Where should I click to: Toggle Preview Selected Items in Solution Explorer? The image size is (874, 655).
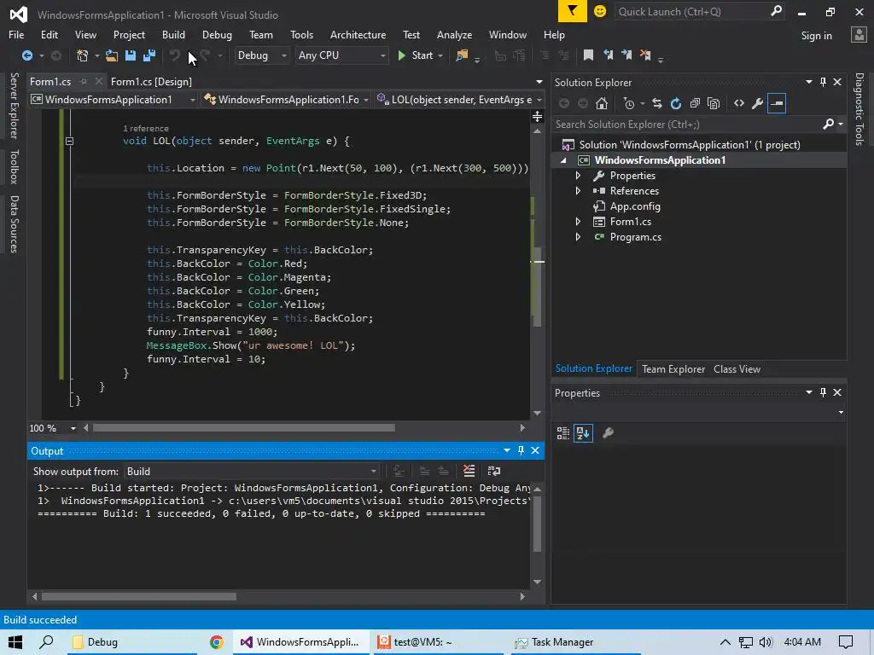click(x=777, y=103)
